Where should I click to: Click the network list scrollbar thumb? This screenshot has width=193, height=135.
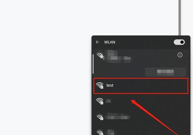[x=93, y=64]
